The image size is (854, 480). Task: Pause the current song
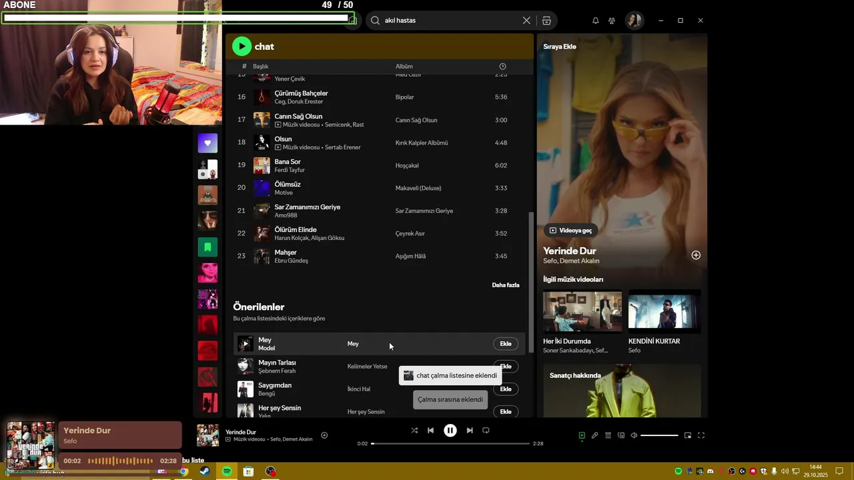[450, 431]
